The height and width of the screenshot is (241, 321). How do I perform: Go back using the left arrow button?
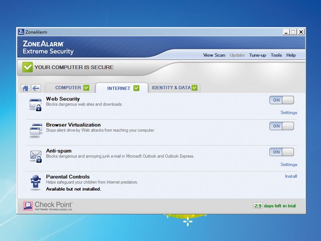click(36, 88)
